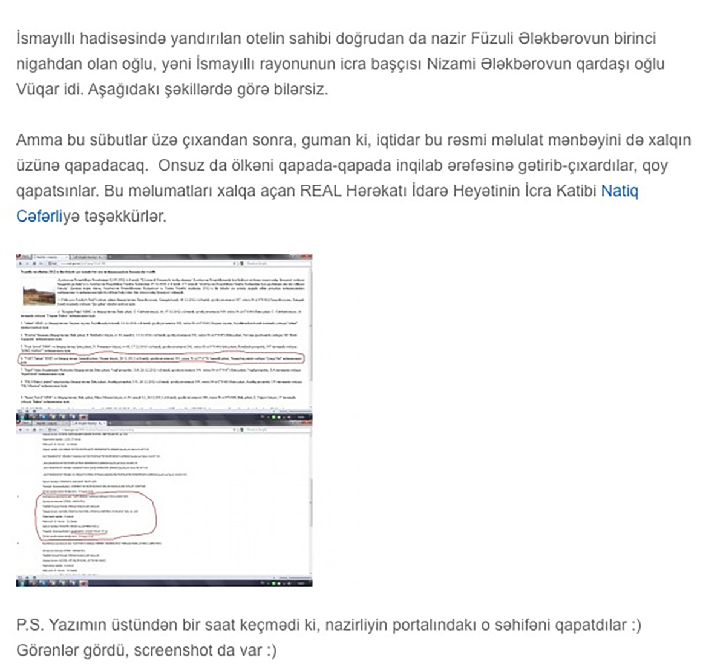Click the embedded browser screenshot image

pos(164,420)
